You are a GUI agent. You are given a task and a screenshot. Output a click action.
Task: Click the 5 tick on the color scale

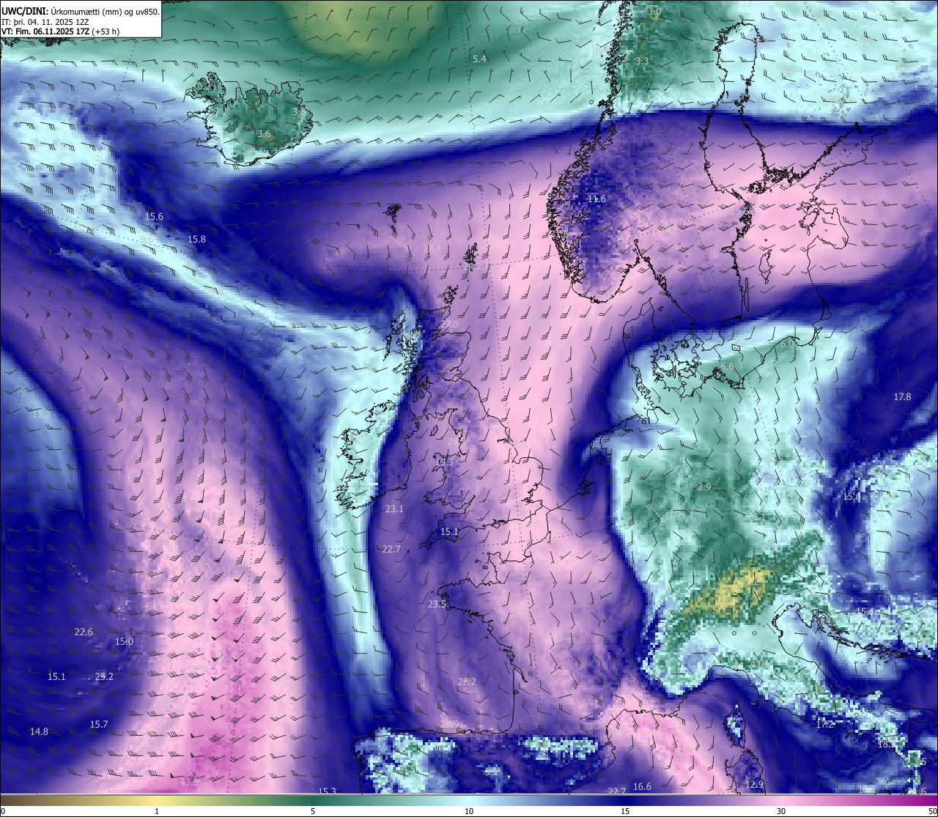point(313,811)
